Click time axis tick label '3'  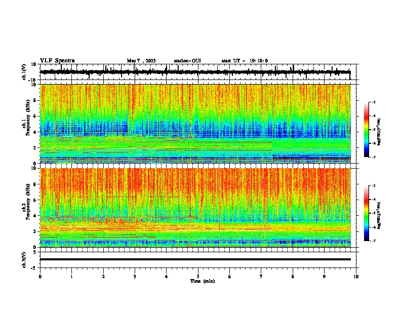click(x=135, y=277)
